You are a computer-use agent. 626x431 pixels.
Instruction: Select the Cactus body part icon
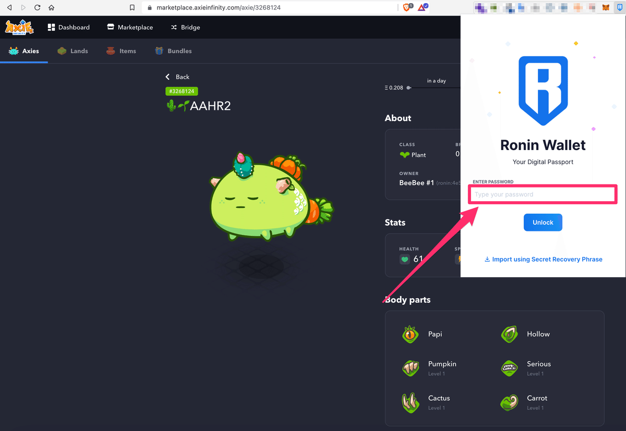(x=411, y=403)
